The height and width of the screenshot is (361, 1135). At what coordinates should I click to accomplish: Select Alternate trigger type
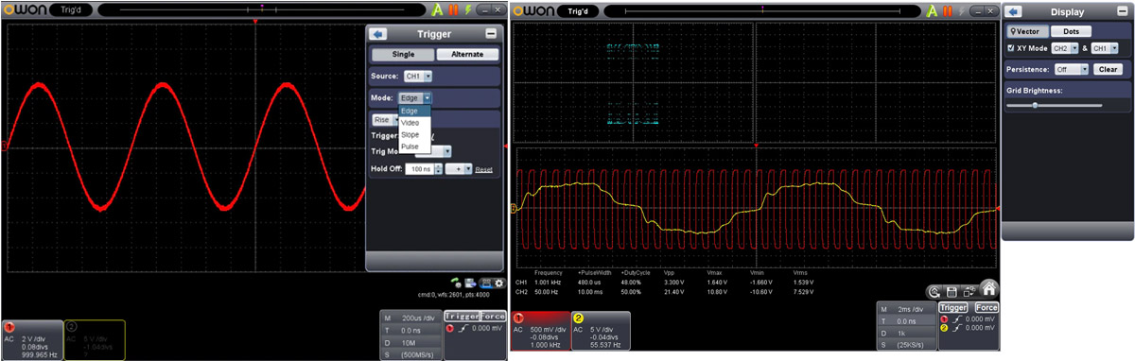tap(467, 54)
